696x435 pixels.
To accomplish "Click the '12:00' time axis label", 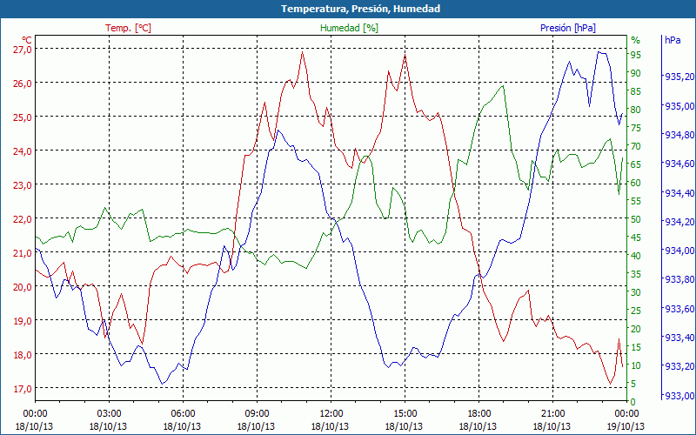I will click(331, 414).
